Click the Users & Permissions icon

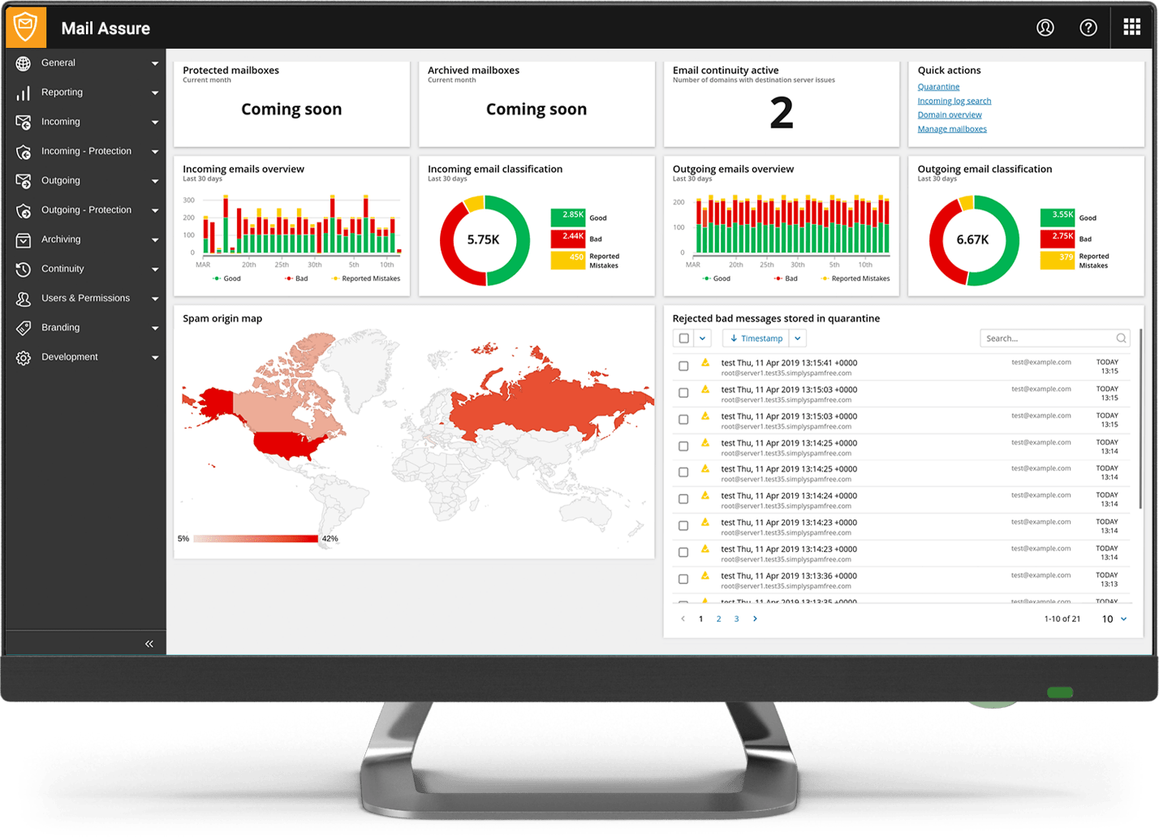click(24, 297)
